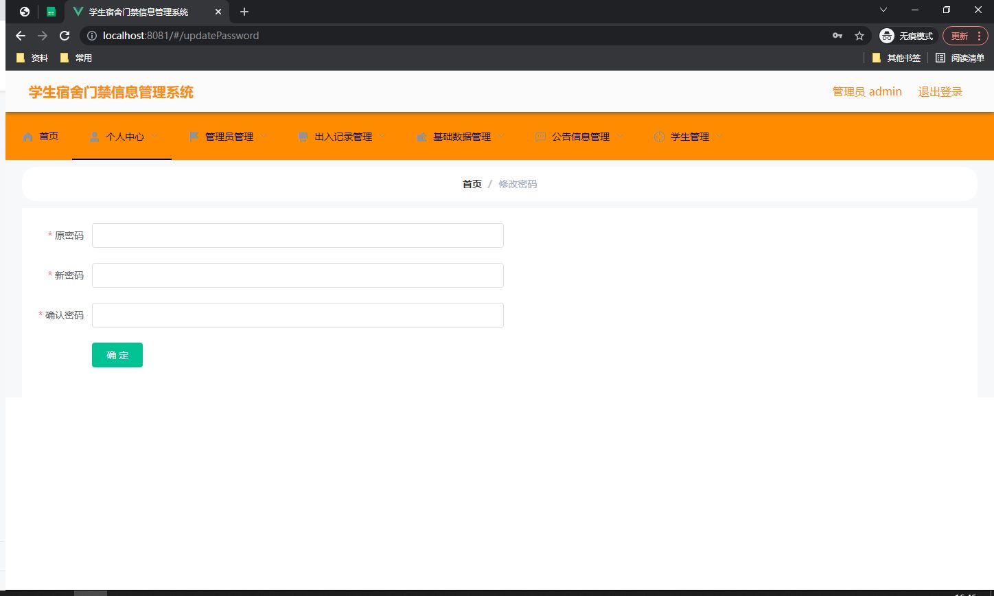Click the flag icon for 管理员管理
Viewport: 994px width, 596px height.
pos(194,137)
